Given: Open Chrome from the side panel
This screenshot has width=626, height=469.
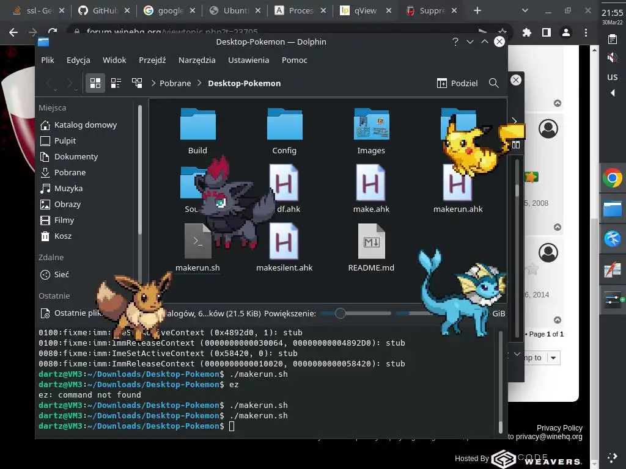Looking at the screenshot, I should pyautogui.click(x=613, y=178).
